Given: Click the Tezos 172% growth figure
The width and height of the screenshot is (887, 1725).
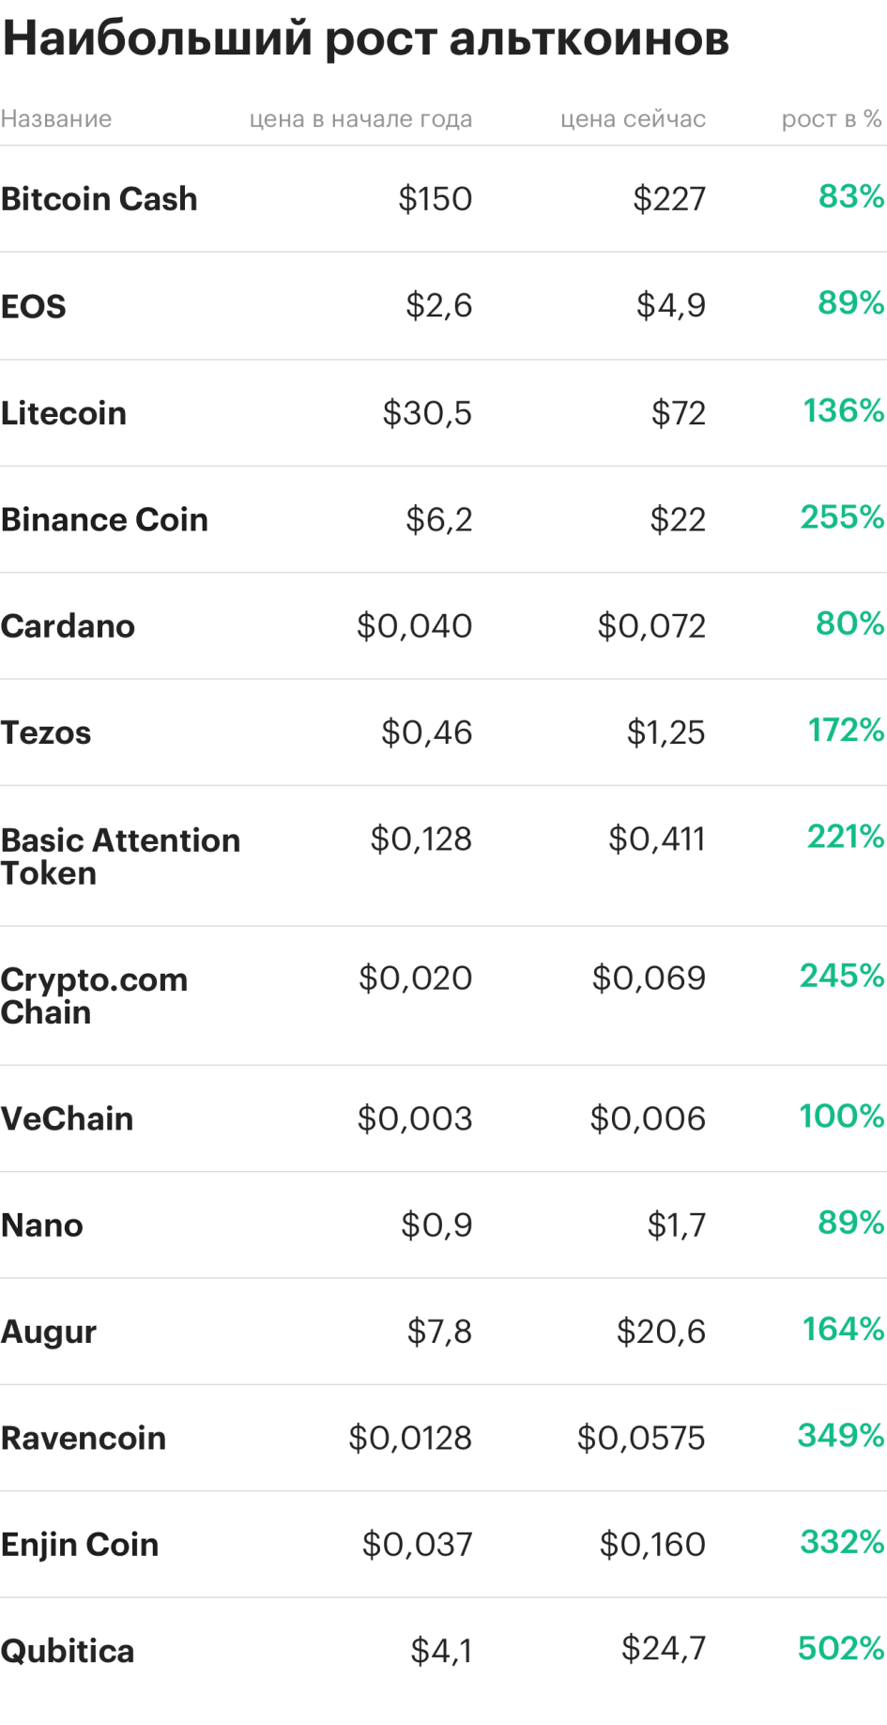Looking at the screenshot, I should (x=846, y=730).
